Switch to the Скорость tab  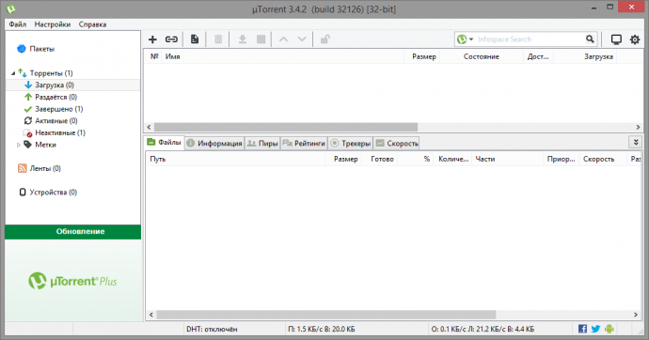click(397, 143)
